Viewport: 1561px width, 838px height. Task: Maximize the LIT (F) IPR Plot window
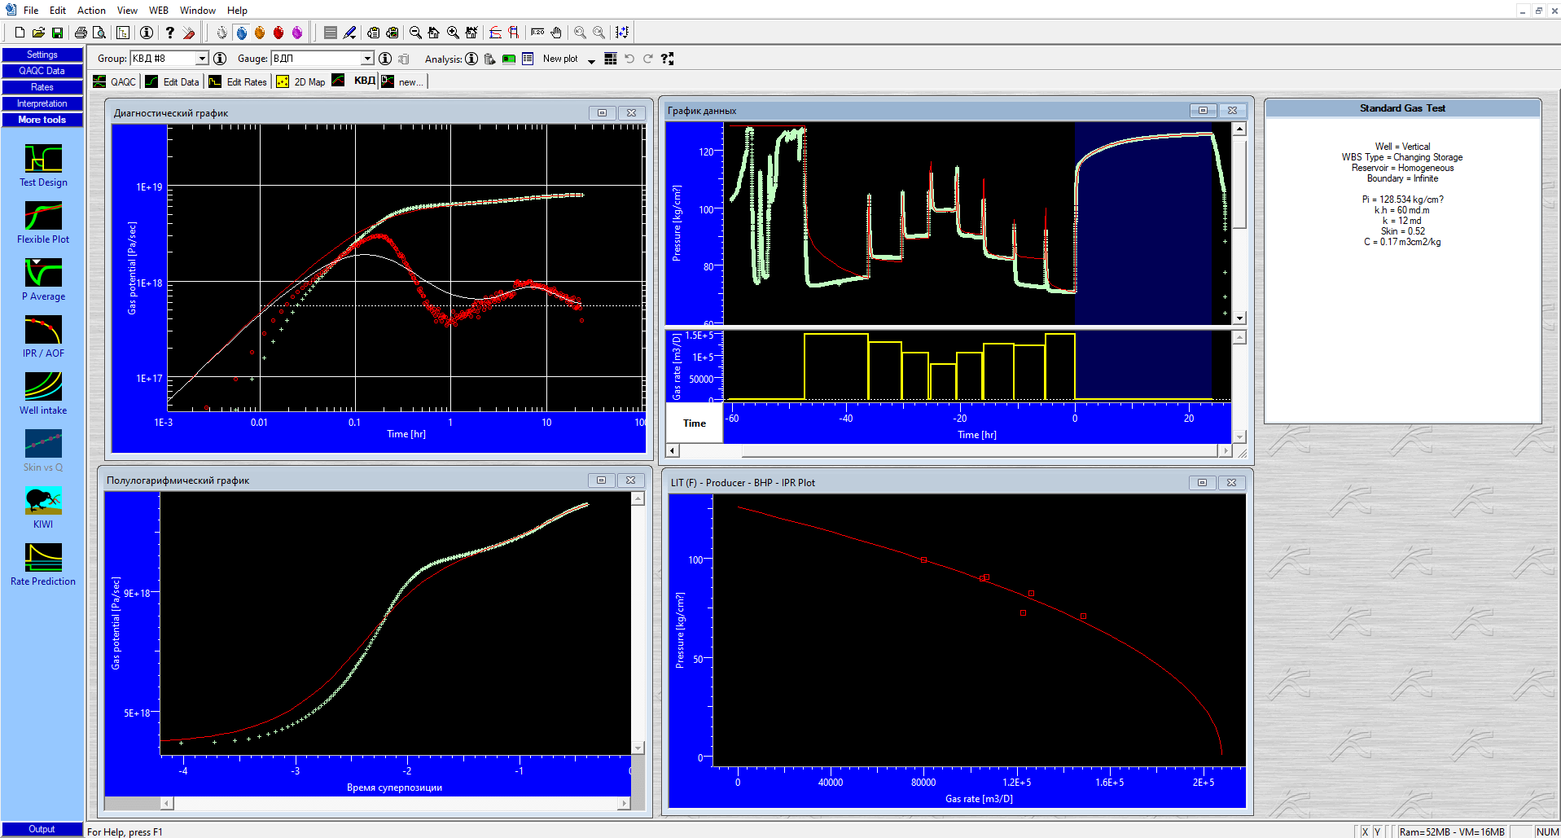[1202, 482]
